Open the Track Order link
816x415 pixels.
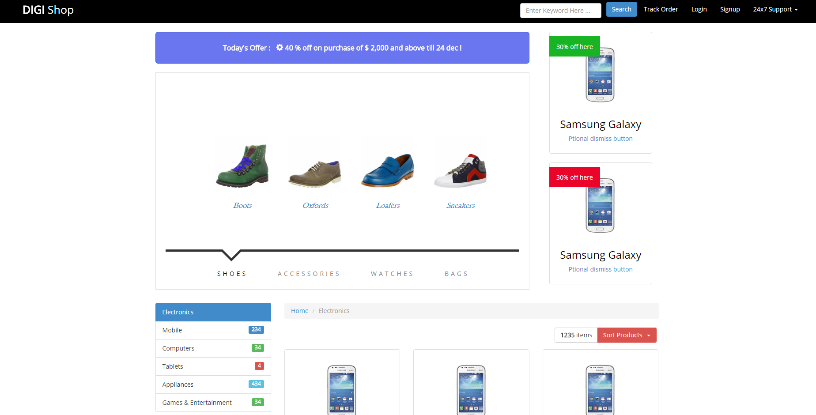pos(661,9)
